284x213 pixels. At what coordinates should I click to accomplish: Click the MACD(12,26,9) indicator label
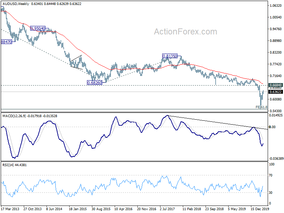[x=14, y=116]
